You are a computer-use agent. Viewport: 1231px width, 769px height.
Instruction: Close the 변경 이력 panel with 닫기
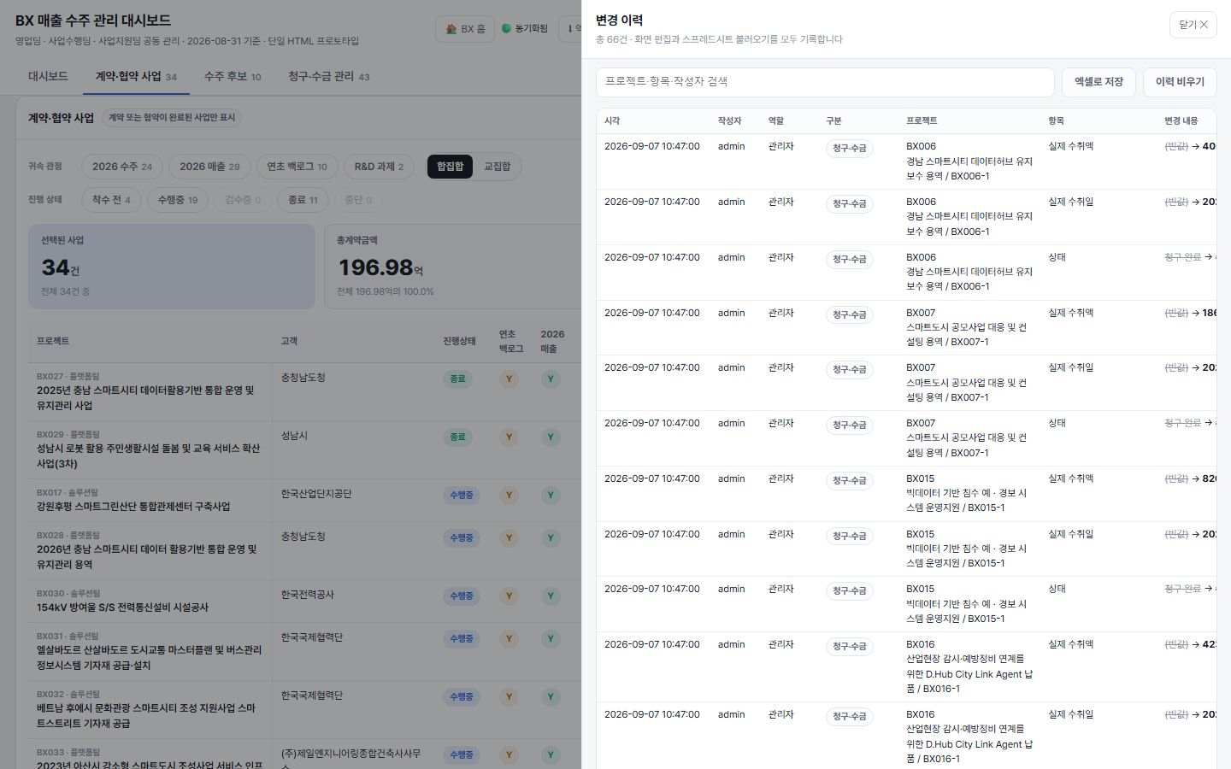pyautogui.click(x=1193, y=25)
